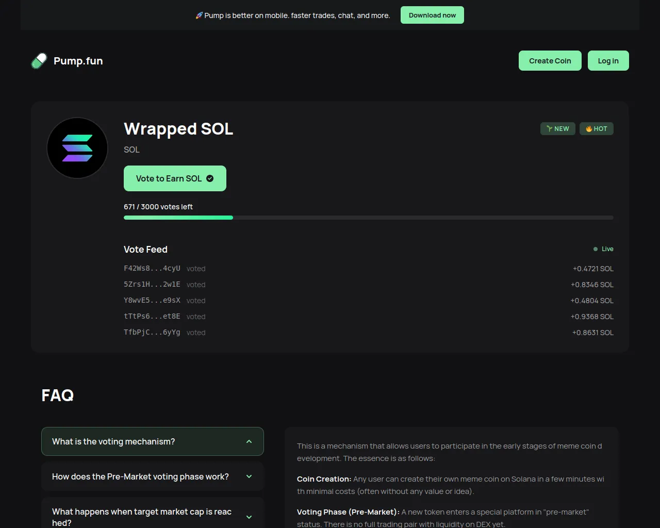Click the 'Voting Phase (Pre-Market):' bold label

[x=348, y=512]
